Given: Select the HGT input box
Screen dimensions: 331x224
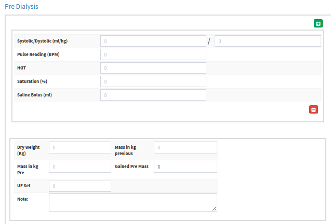Looking at the screenshot, I should [153, 68].
